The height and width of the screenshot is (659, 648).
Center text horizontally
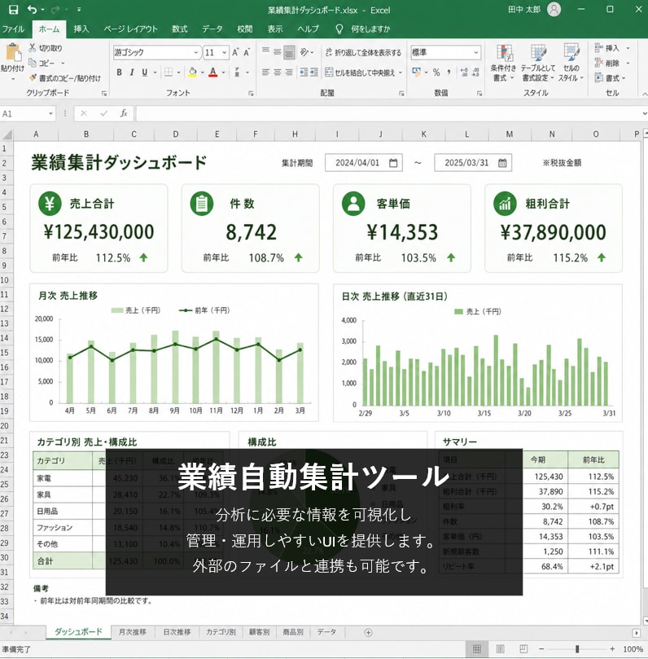(277, 72)
